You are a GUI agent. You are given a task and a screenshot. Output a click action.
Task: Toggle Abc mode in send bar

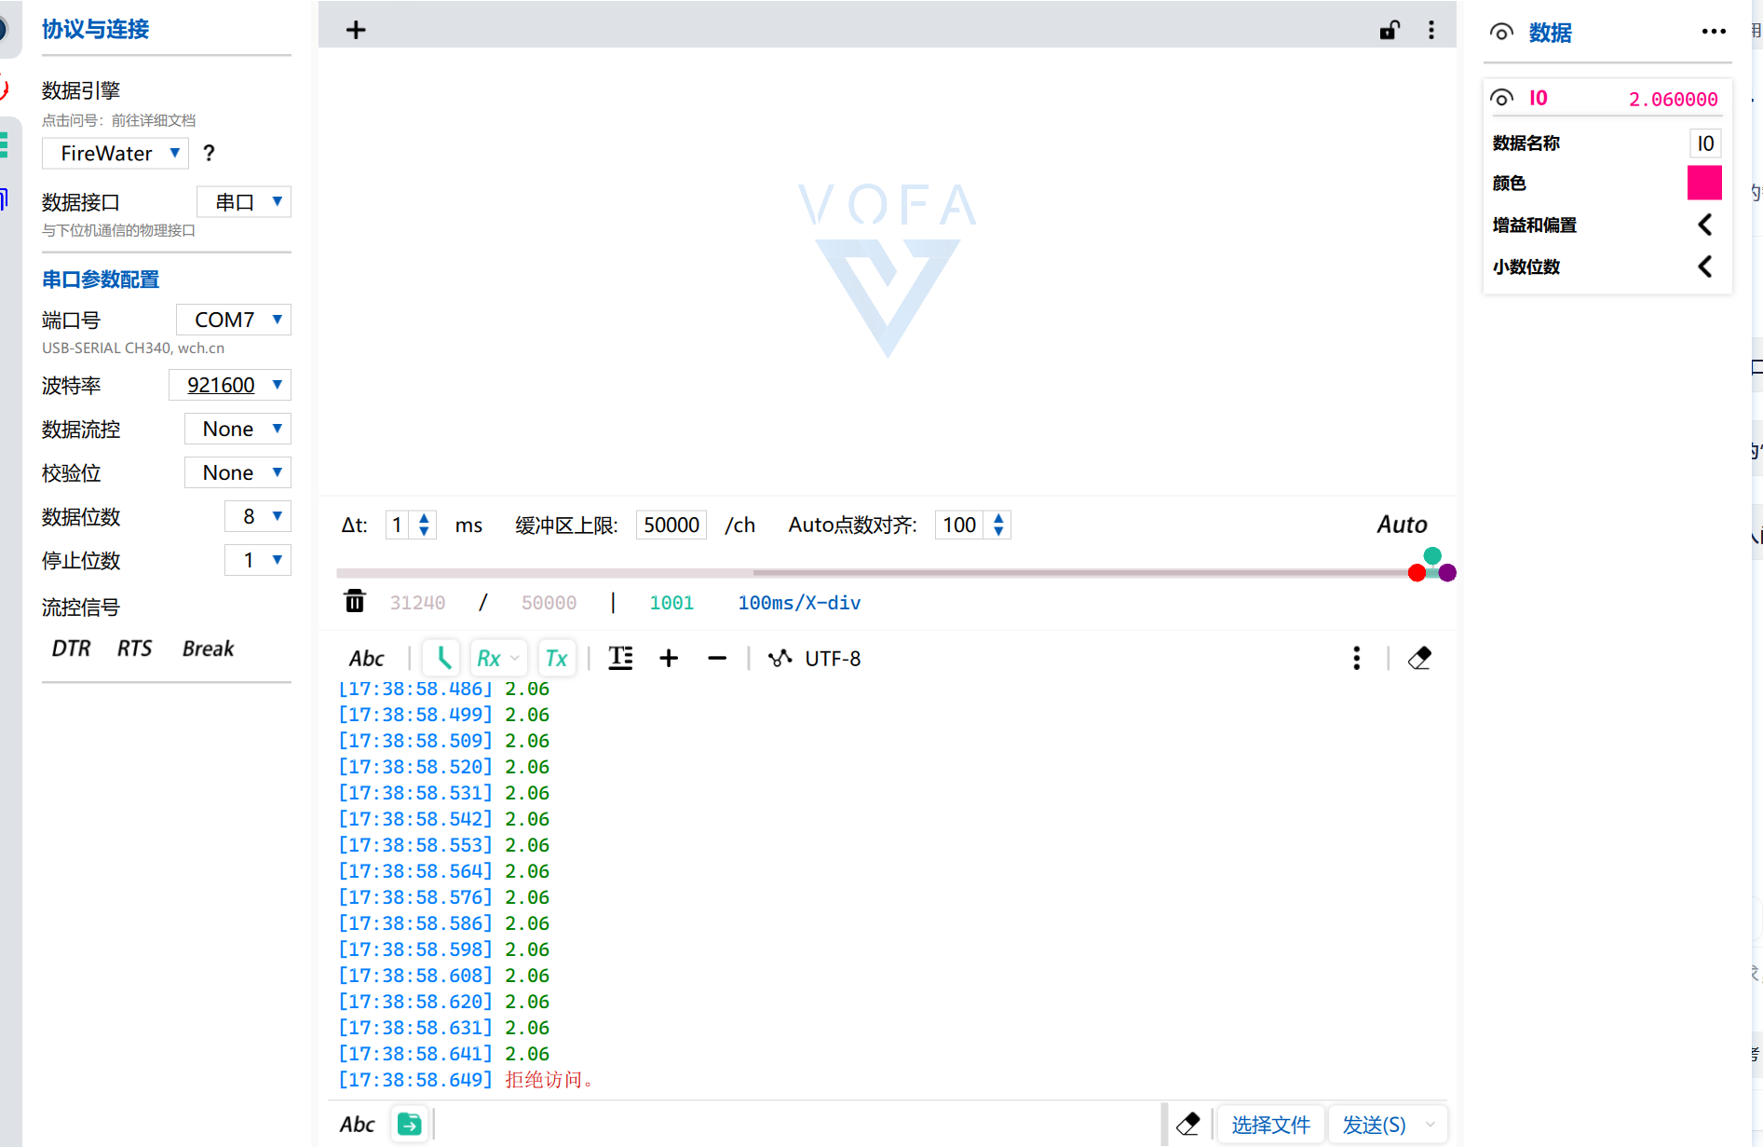[x=357, y=1125]
